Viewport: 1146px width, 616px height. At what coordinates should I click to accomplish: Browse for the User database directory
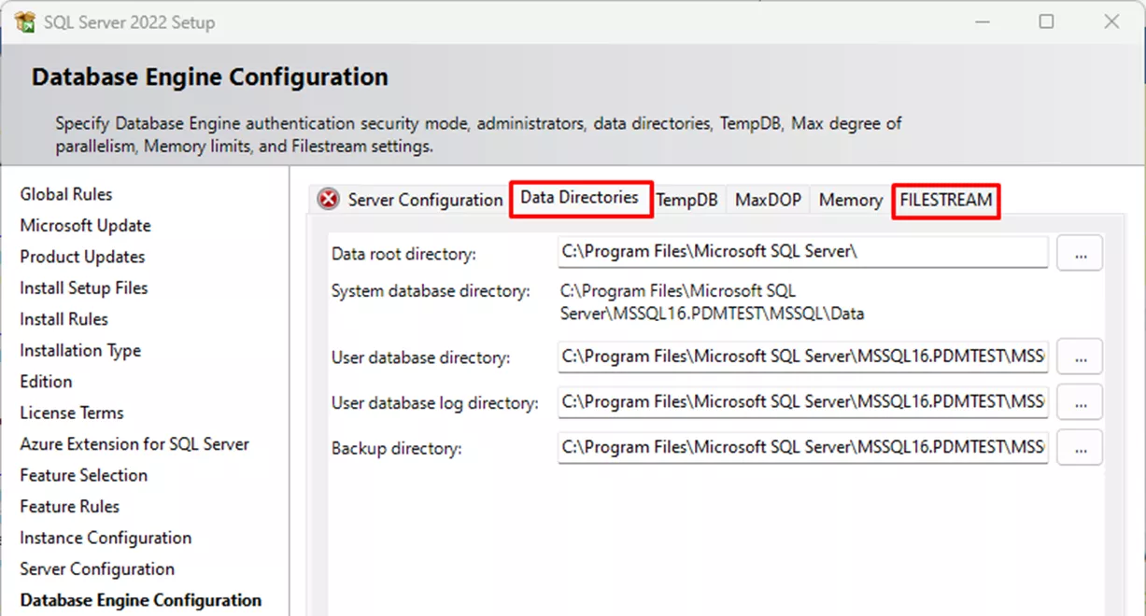[x=1080, y=357]
